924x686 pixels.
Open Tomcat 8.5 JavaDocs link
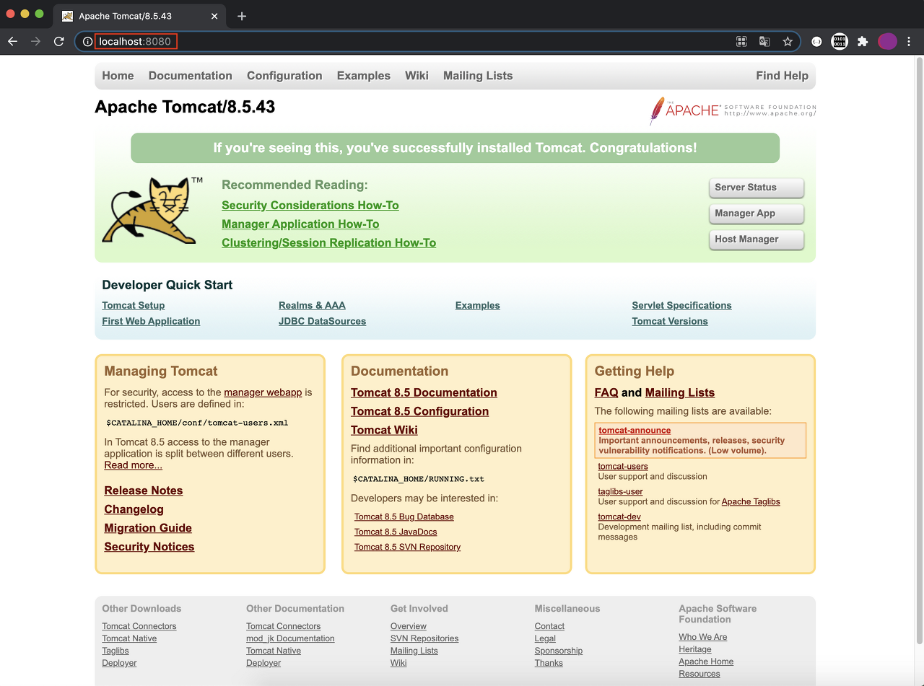[x=396, y=532]
